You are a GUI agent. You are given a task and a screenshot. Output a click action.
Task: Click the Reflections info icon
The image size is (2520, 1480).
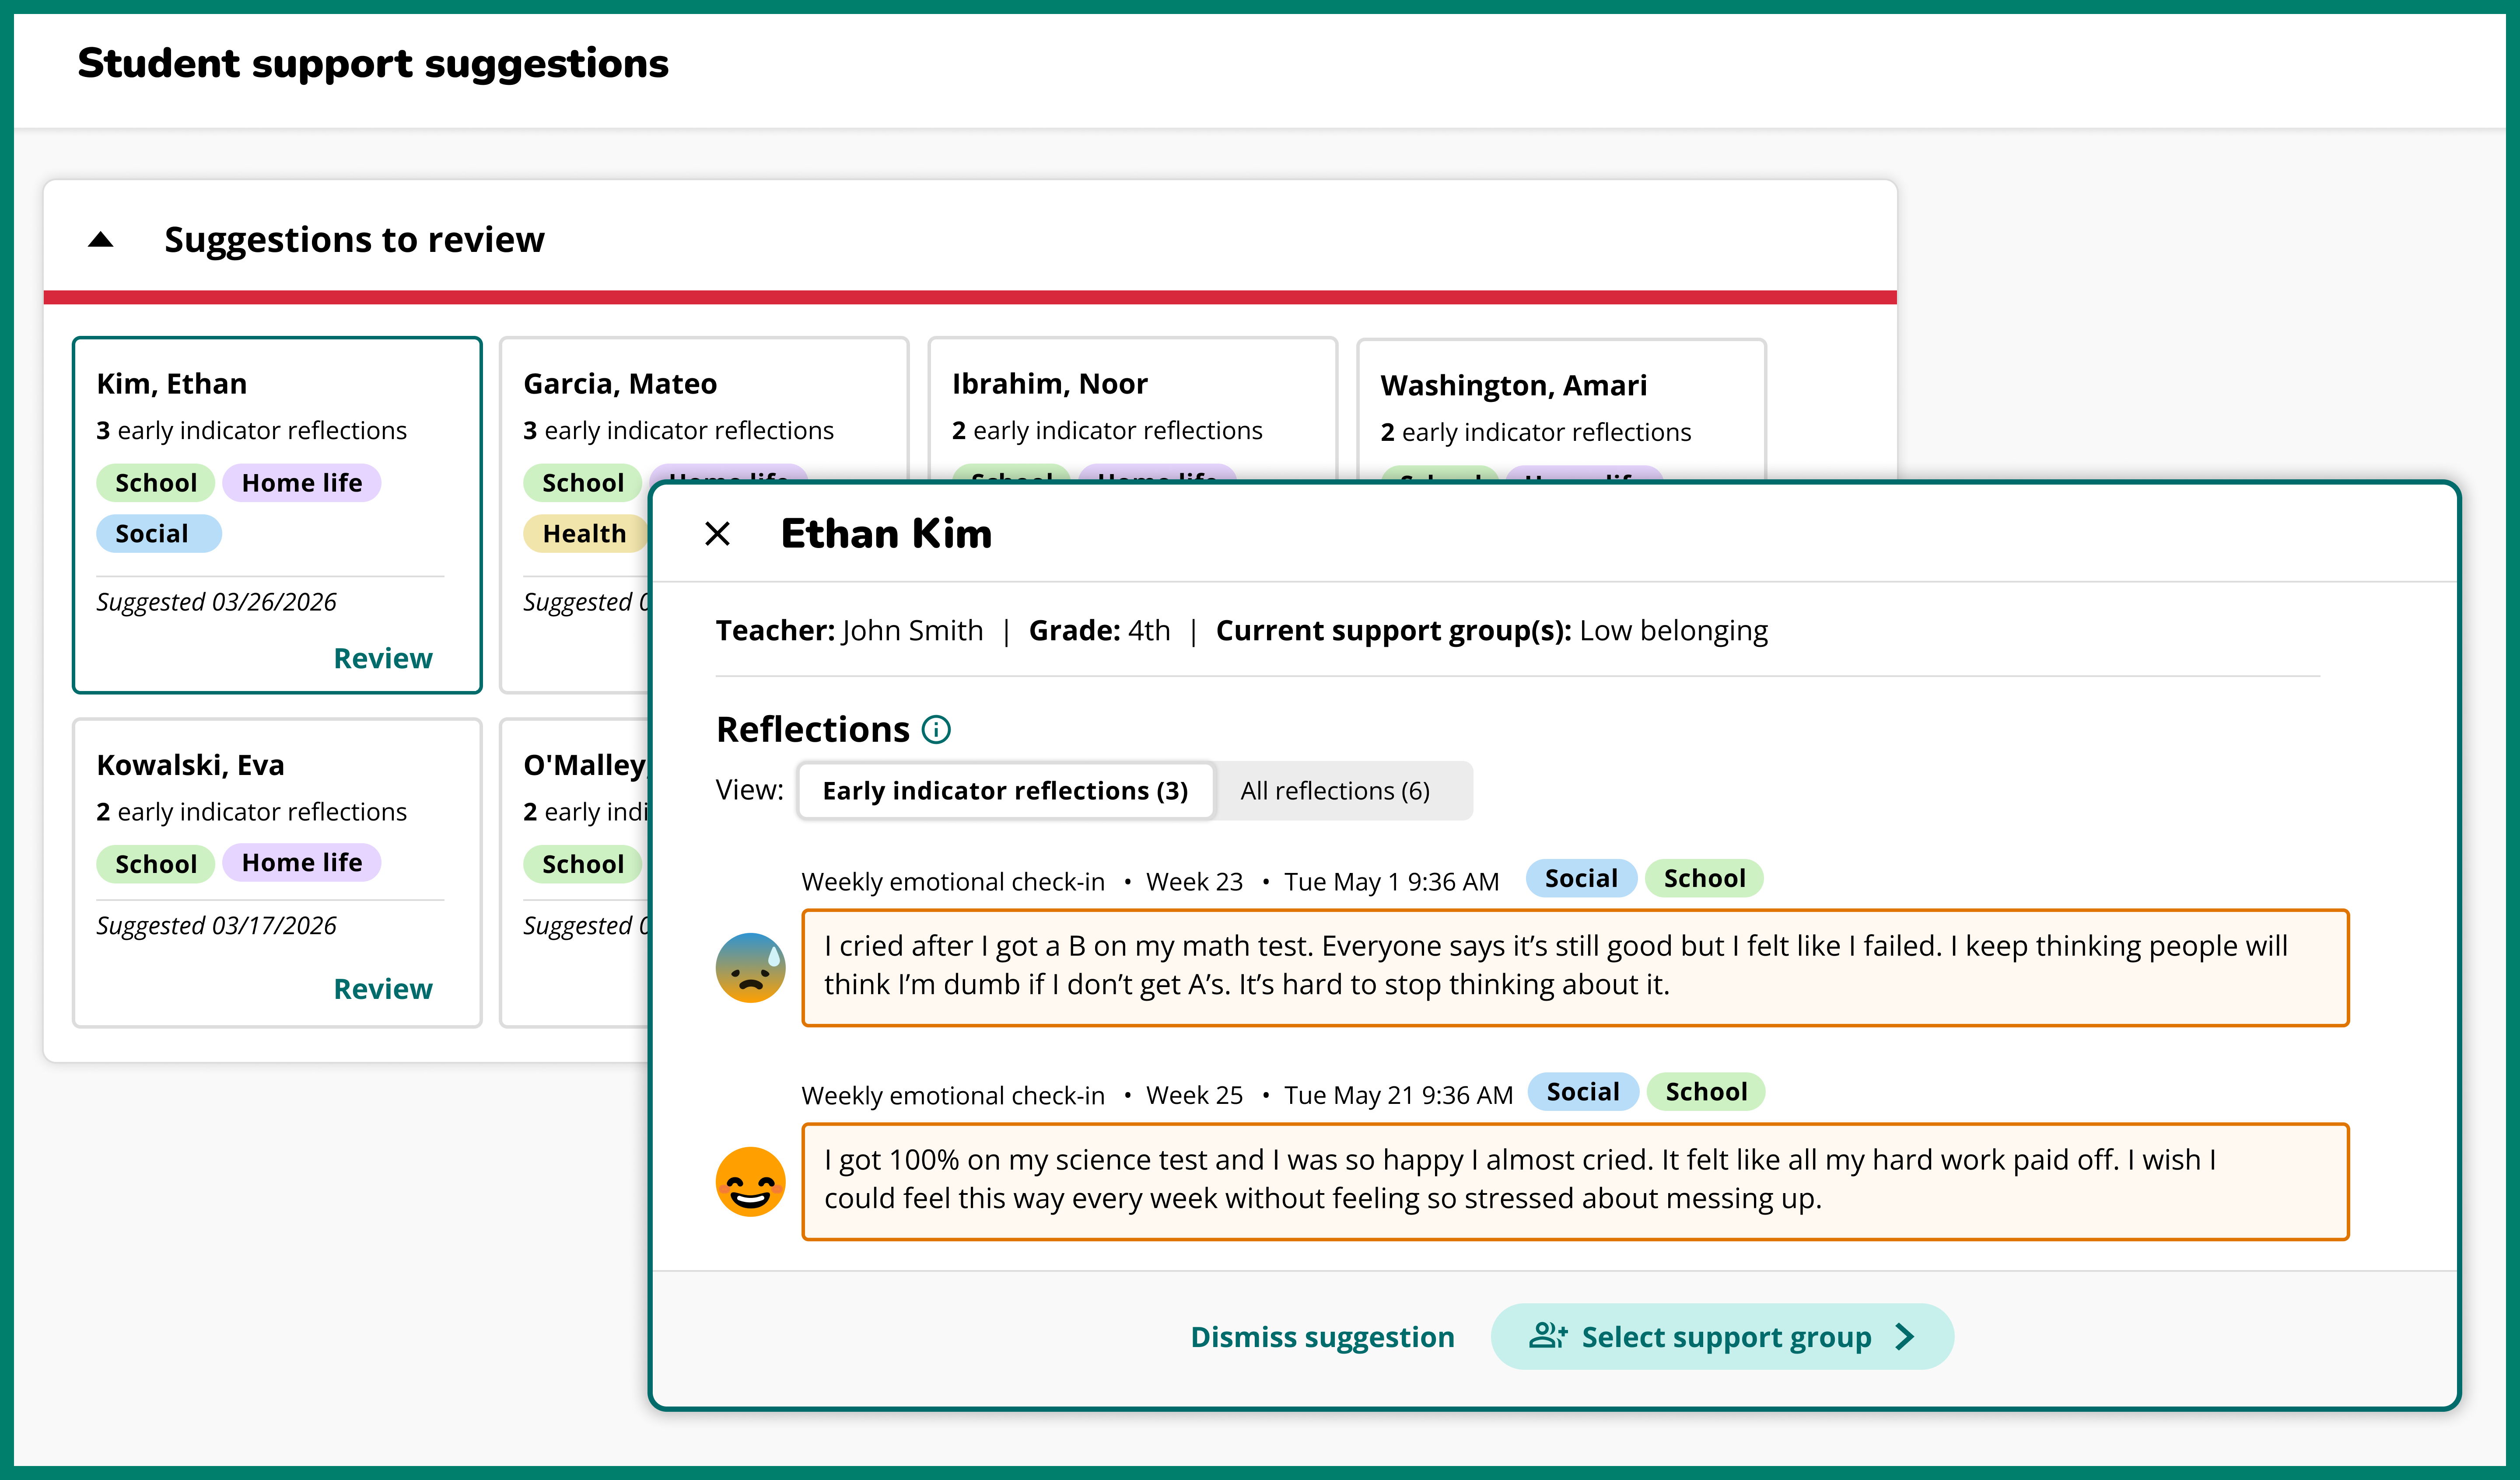click(936, 730)
